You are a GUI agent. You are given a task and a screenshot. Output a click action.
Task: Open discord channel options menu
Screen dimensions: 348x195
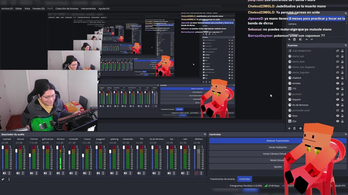(23, 173)
